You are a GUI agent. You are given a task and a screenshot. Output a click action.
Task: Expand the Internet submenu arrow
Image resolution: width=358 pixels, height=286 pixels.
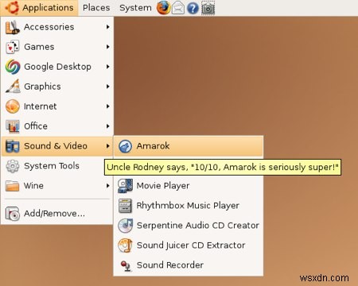coord(107,106)
